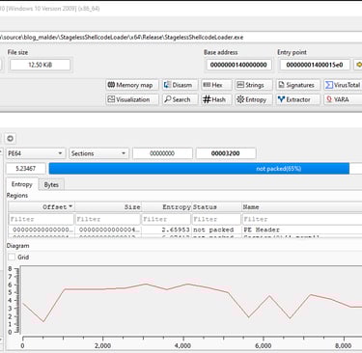Click the file path field ending StagelessShellcodeLoader.exe
Screen dimensions: 362x353
(181, 37)
